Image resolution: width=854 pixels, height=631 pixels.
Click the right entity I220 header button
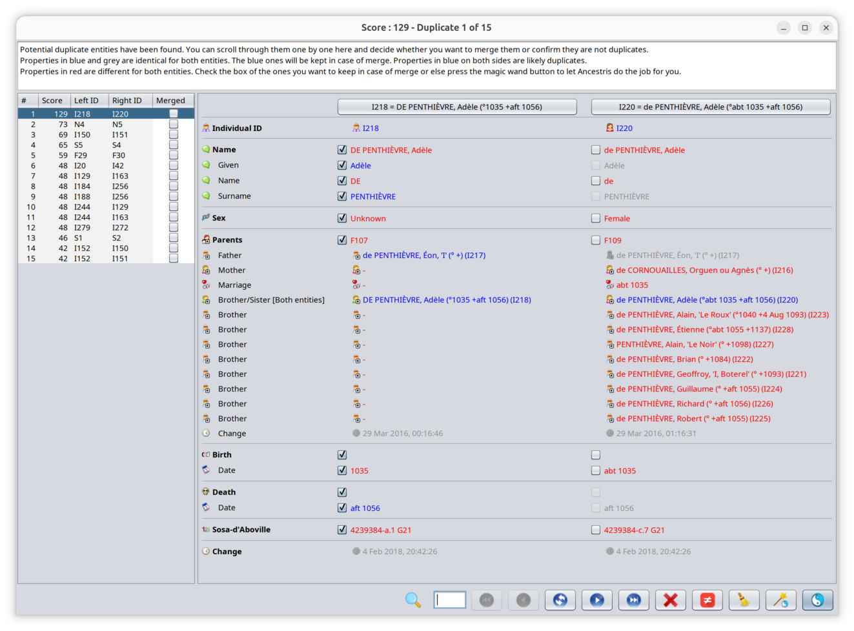[x=710, y=107]
